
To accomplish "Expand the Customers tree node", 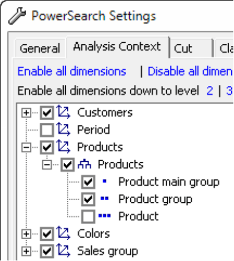I will tap(26, 113).
